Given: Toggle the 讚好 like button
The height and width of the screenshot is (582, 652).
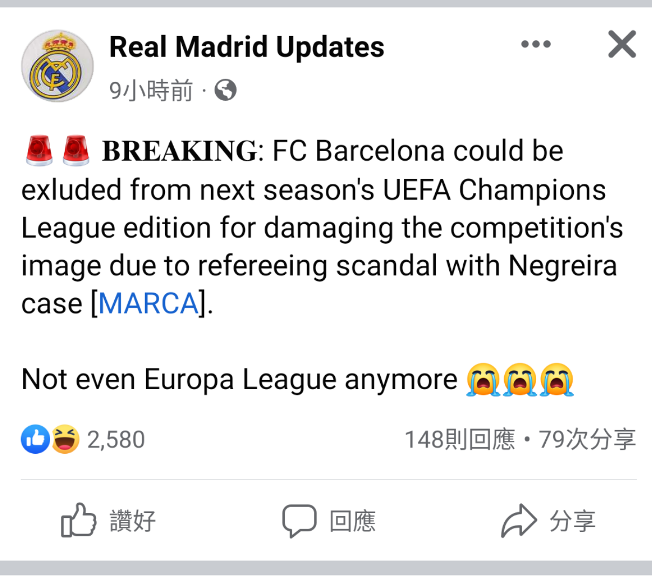Looking at the screenshot, I should click(x=108, y=521).
